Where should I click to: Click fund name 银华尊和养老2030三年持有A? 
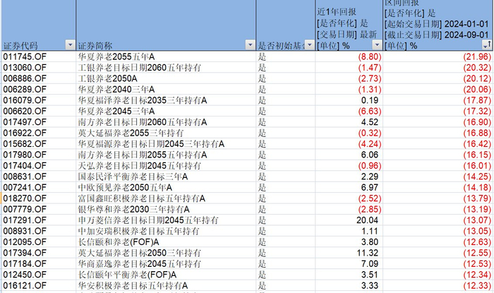point(133,210)
